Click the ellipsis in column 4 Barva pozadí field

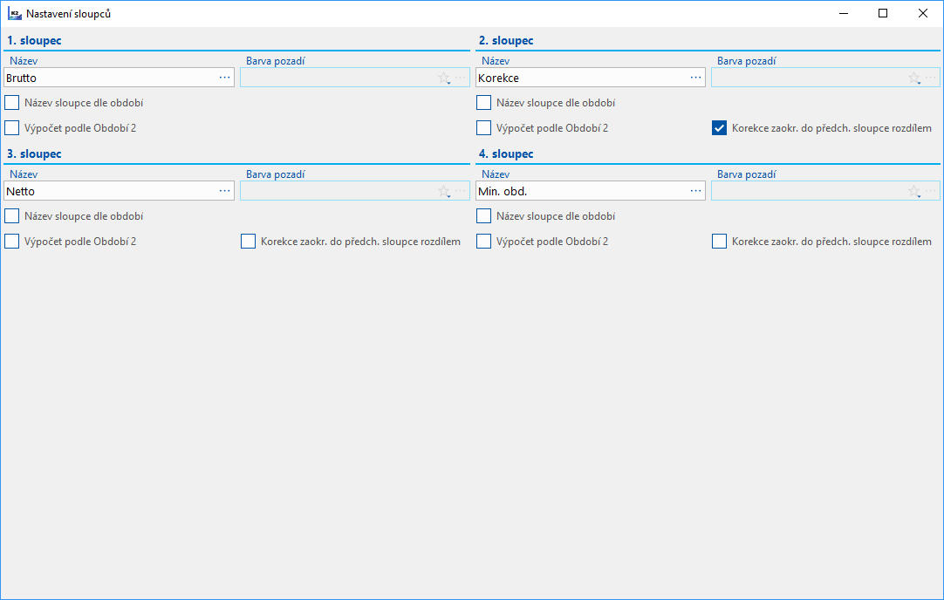click(931, 191)
